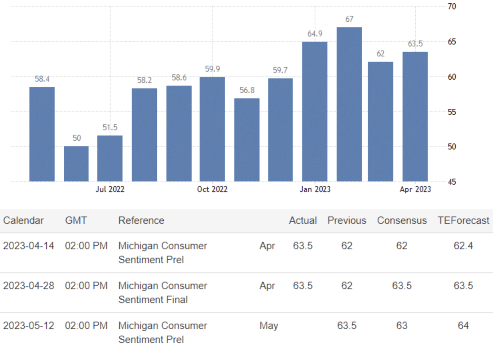Click the Actual column header
493x350 pixels.
(x=303, y=220)
